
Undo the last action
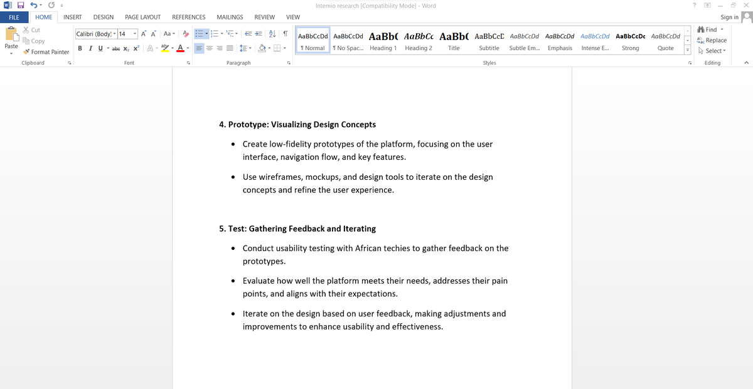coord(33,6)
